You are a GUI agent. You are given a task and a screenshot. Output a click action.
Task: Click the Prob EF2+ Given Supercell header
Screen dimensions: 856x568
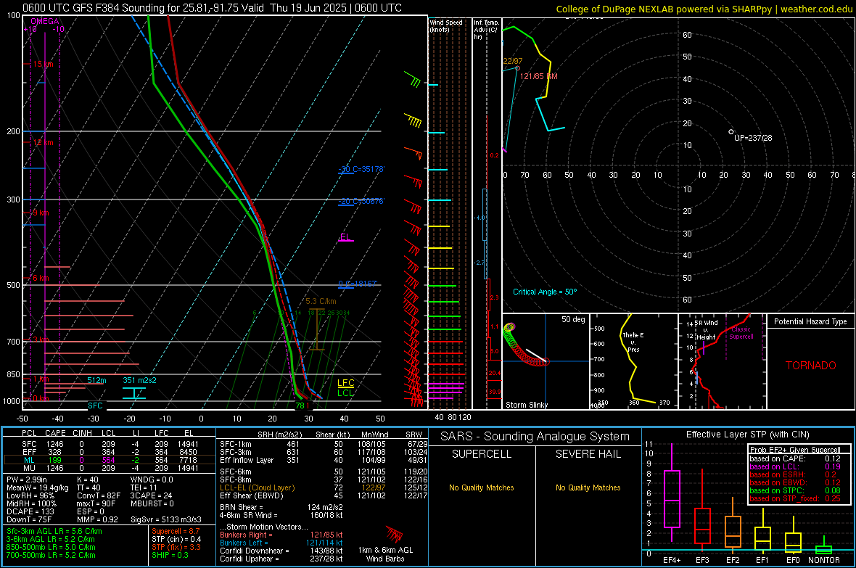coord(795,450)
